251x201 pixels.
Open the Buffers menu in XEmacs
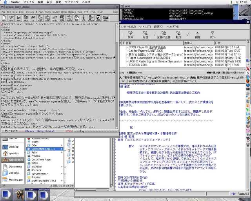(40, 12)
